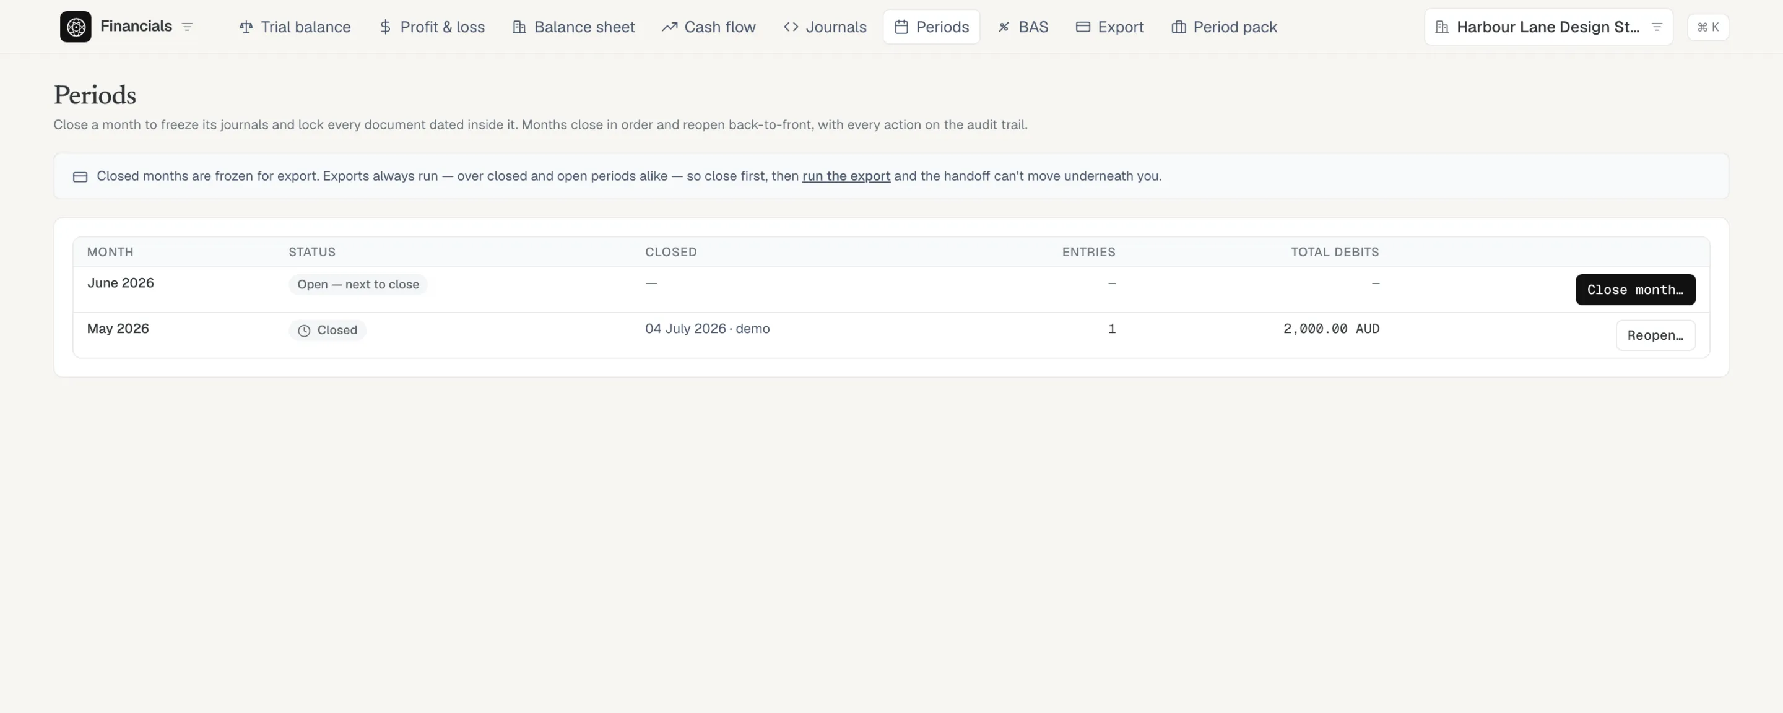Select the June 2026 month cell

click(x=121, y=282)
